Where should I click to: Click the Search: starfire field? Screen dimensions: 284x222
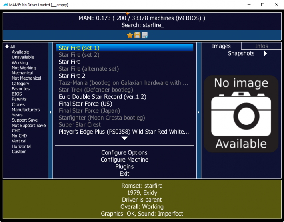143,25
